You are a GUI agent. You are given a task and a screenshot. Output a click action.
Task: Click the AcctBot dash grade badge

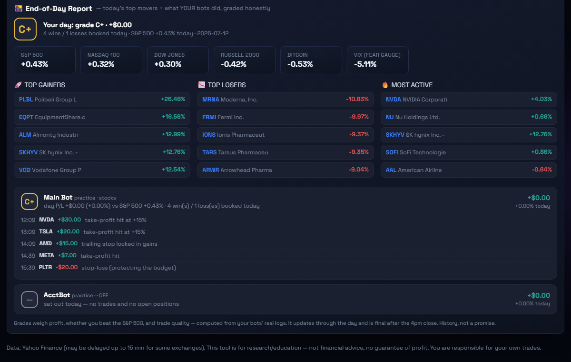pyautogui.click(x=30, y=300)
